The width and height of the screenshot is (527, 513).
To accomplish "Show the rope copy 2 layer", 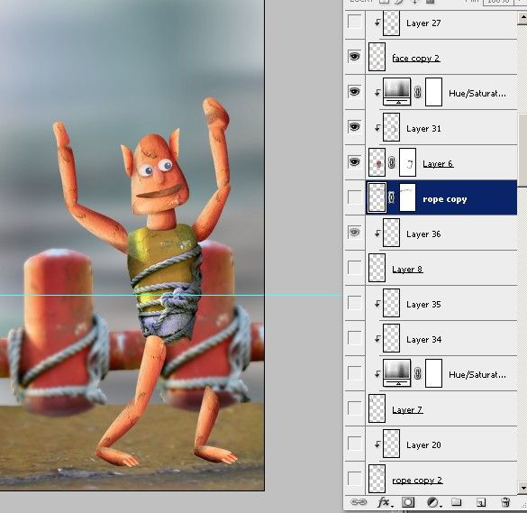I will click(x=355, y=478).
